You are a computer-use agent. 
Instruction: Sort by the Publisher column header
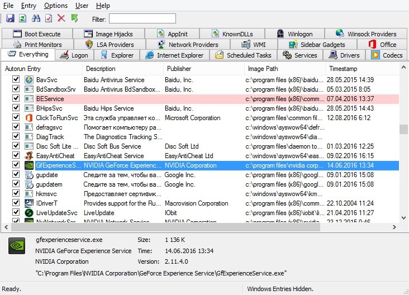[204, 69]
